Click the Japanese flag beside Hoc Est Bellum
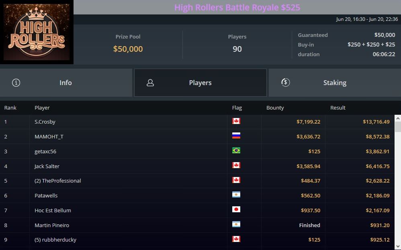Viewport: 401px width, 250px height. [236, 210]
